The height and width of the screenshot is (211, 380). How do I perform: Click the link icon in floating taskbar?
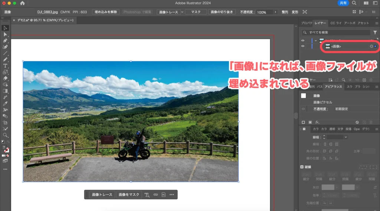[x=155, y=195]
